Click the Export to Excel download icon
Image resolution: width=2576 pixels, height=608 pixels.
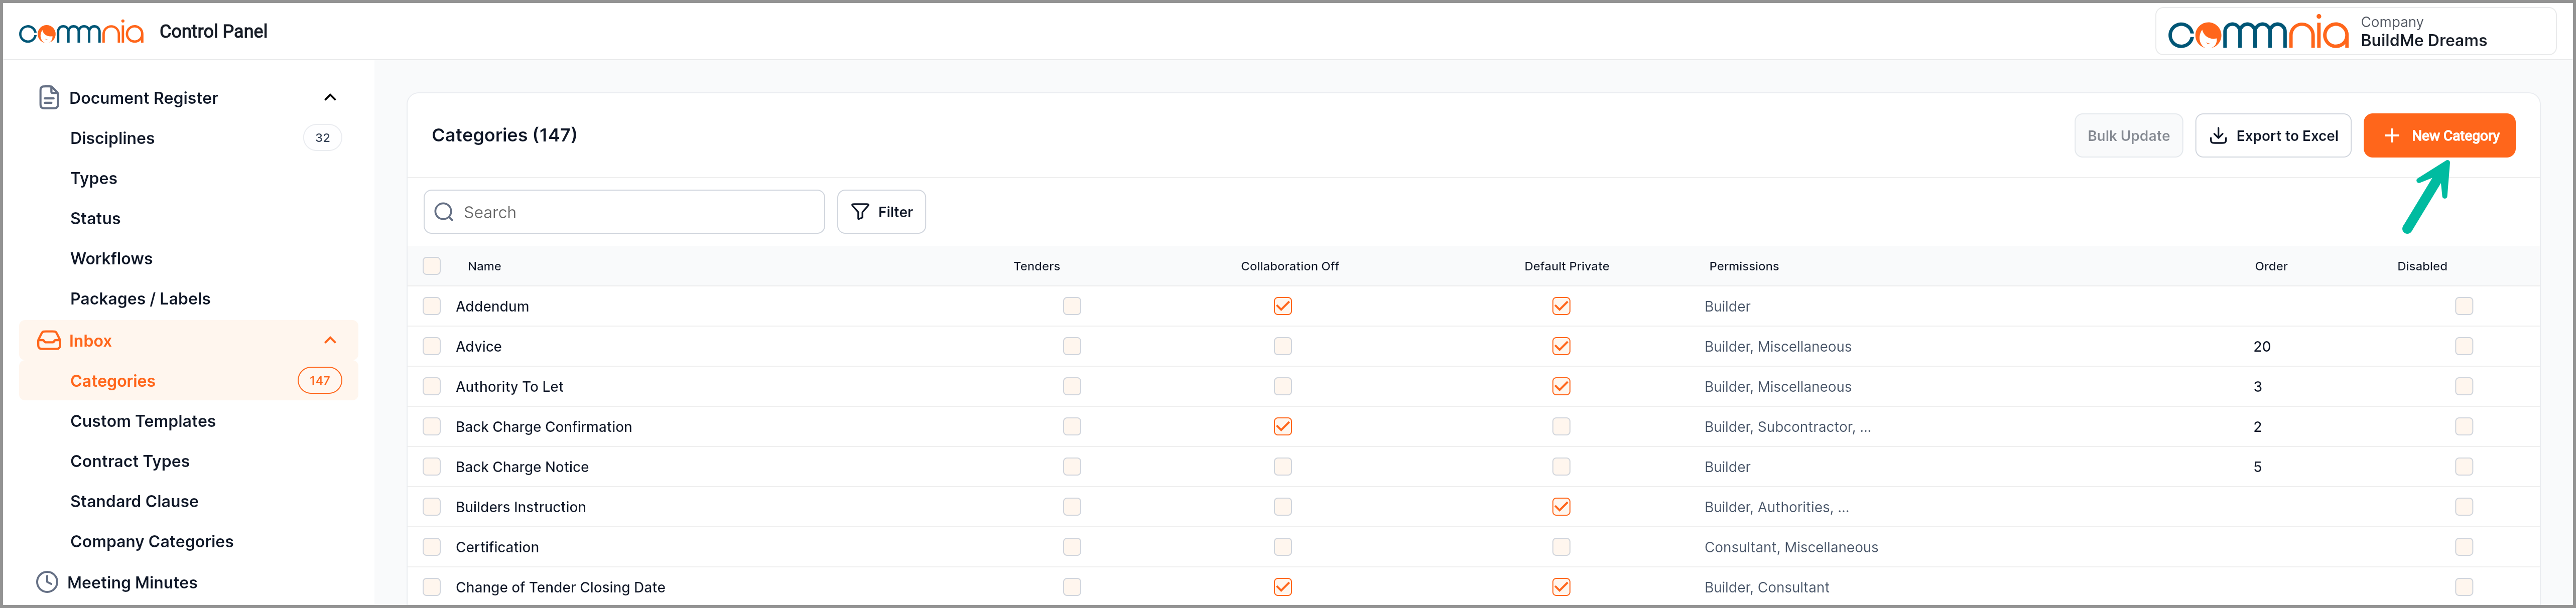pos(2218,136)
